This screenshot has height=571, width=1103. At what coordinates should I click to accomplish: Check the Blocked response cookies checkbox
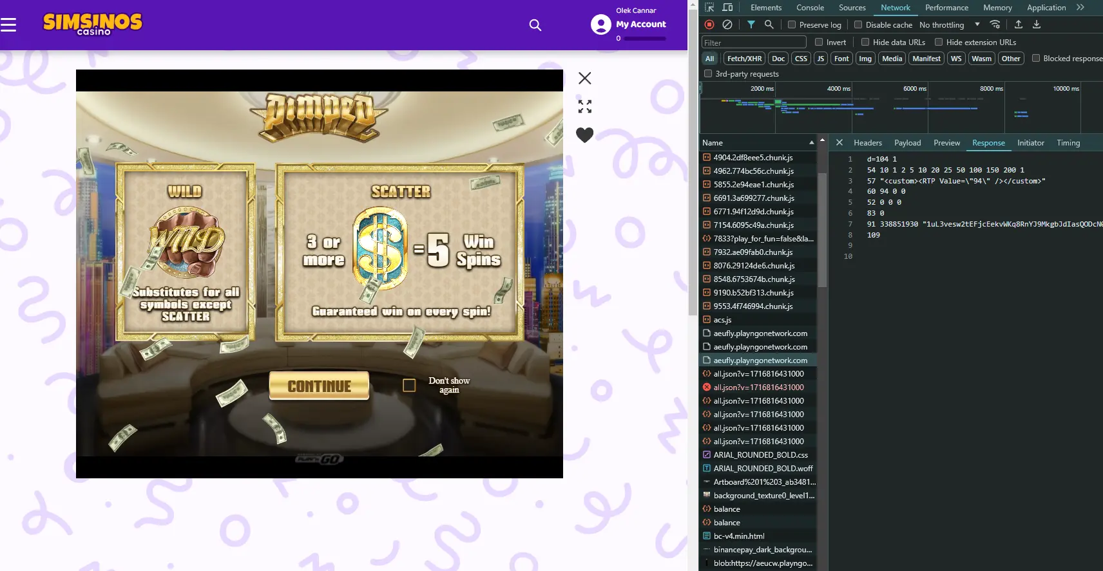1036,58
